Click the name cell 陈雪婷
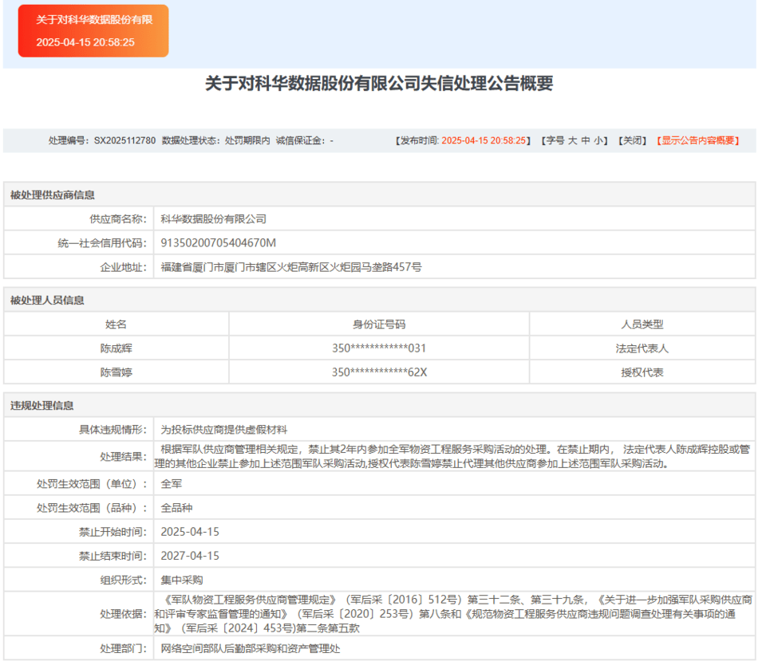Image resolution: width=766 pixels, height=665 pixels. 116,372
